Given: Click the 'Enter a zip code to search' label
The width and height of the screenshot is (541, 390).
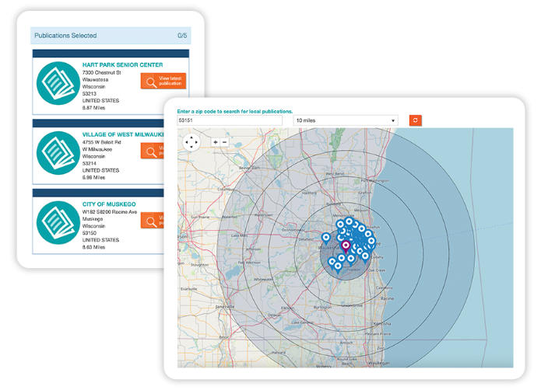Looking at the screenshot, I should [x=234, y=112].
